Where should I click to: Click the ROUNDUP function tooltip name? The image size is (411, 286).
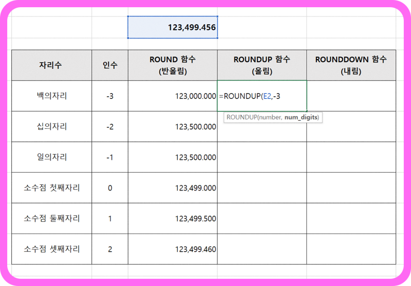241,117
